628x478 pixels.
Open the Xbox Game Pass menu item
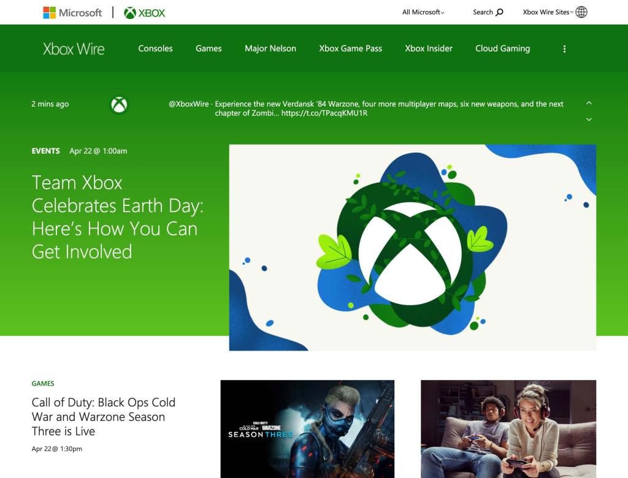350,48
